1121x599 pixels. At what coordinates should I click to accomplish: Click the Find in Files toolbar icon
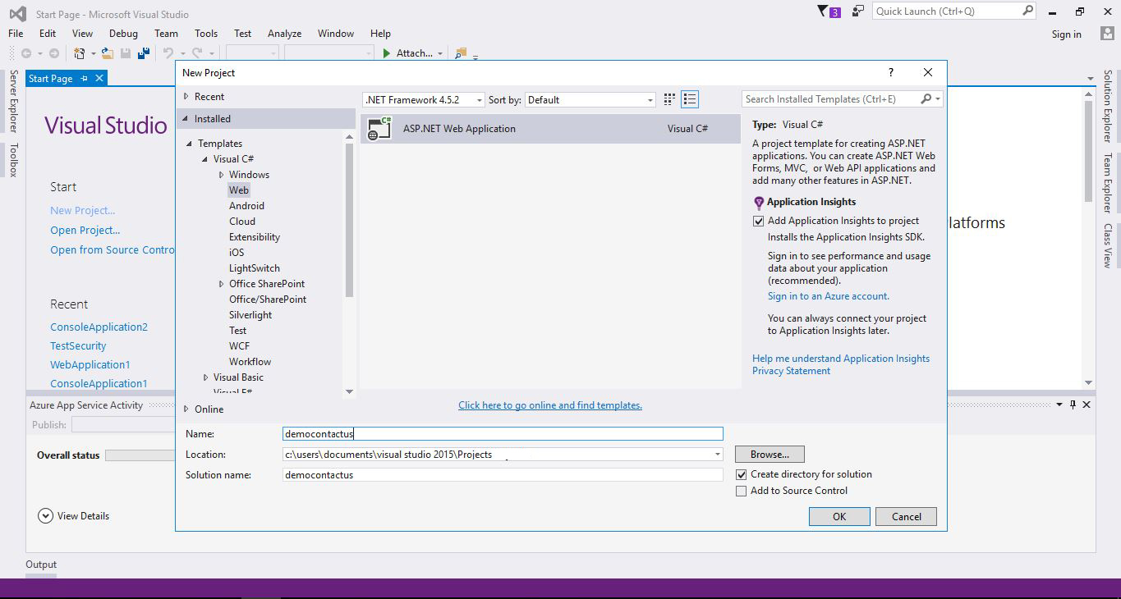461,53
